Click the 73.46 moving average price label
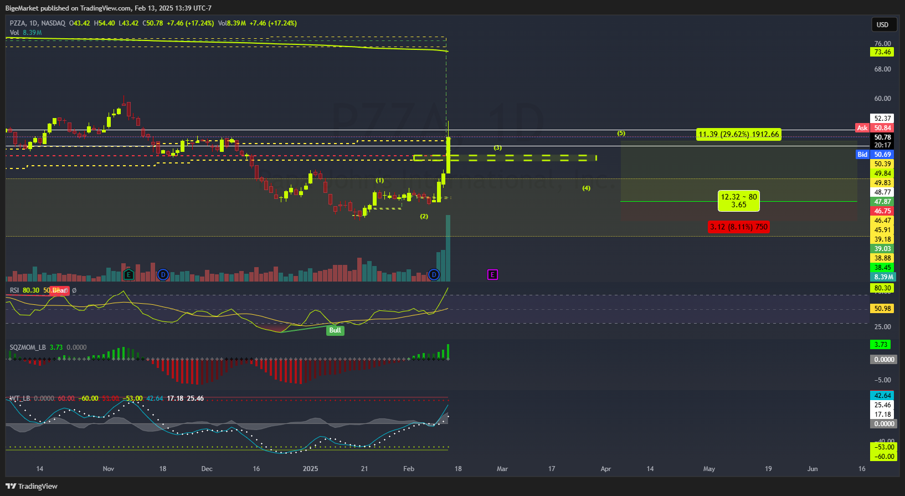 pos(882,52)
